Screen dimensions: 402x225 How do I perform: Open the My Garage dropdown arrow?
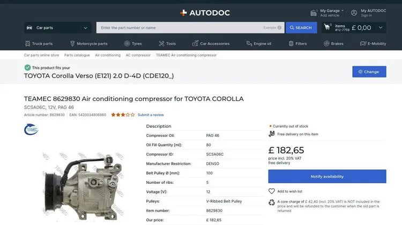point(343,10)
